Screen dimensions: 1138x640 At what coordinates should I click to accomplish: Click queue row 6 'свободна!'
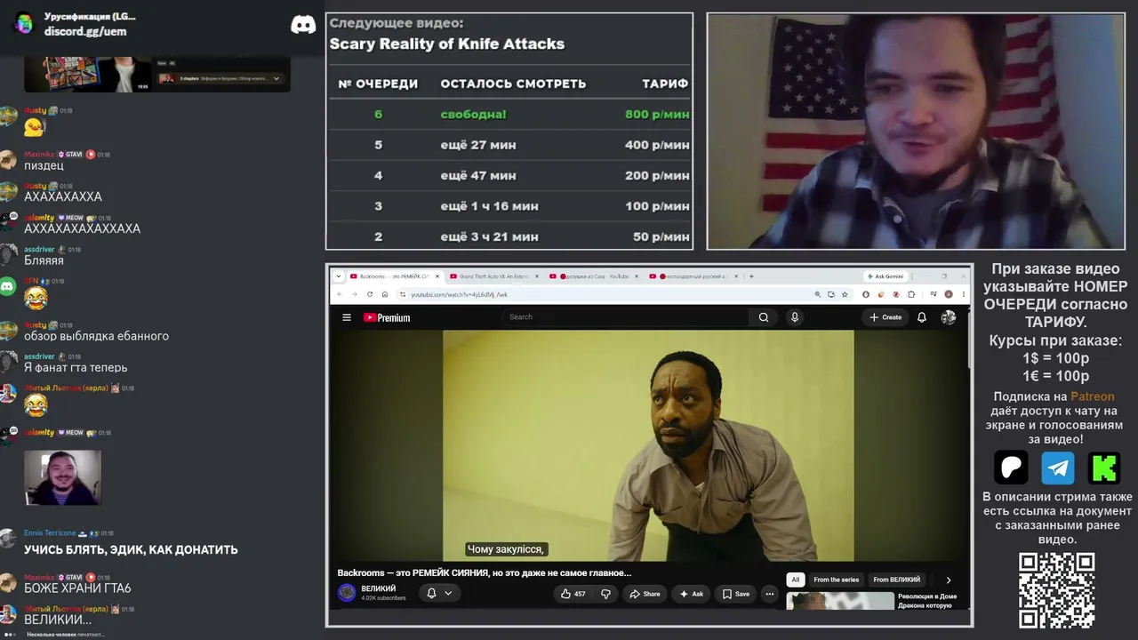pos(509,114)
